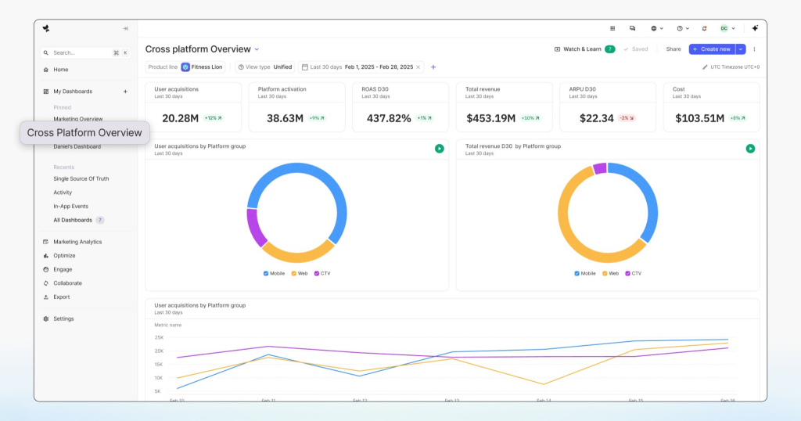The width and height of the screenshot is (801, 421).
Task: Open the Export menu
Action: pyautogui.click(x=61, y=297)
